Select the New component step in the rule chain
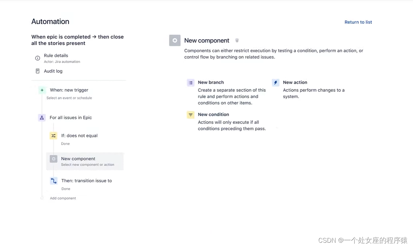413x247 pixels. pos(85,161)
